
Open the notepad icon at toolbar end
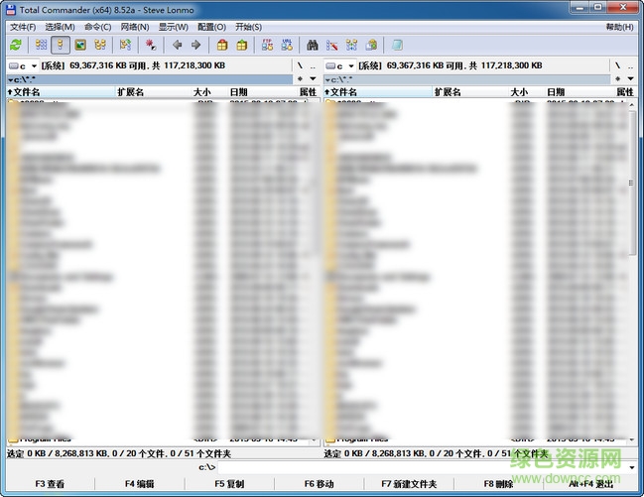coord(397,45)
